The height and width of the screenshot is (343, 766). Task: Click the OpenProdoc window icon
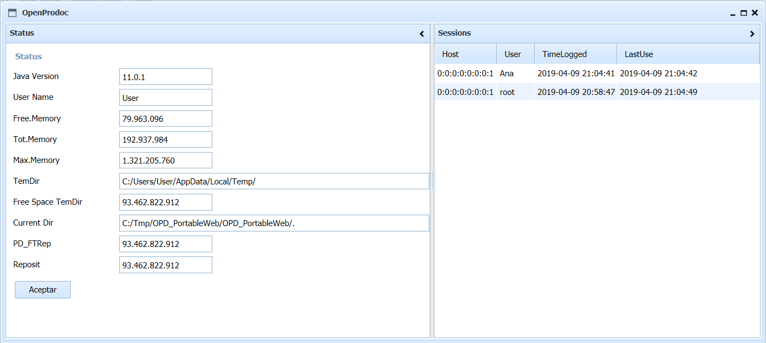tap(13, 13)
